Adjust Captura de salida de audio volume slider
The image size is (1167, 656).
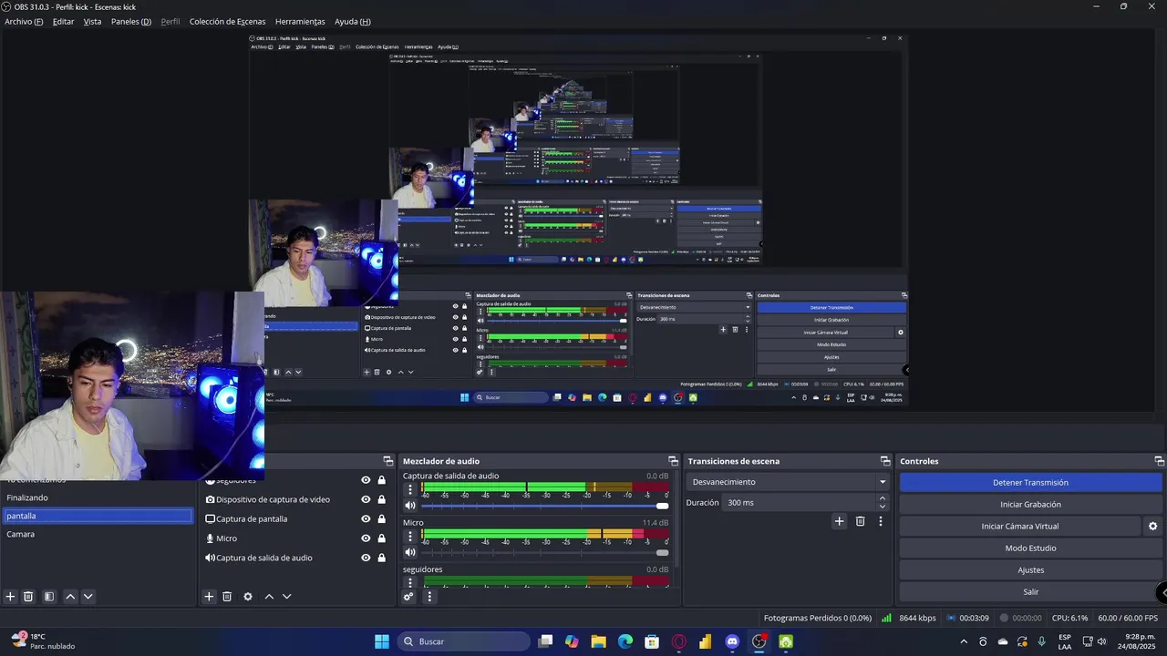(x=544, y=506)
